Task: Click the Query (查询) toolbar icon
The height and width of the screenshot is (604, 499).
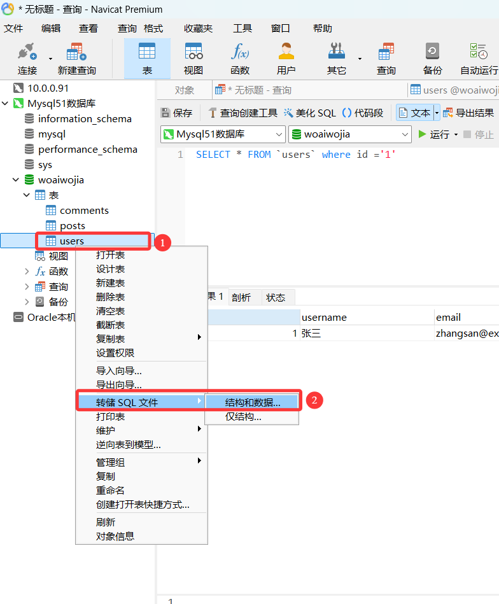Action: tap(386, 59)
